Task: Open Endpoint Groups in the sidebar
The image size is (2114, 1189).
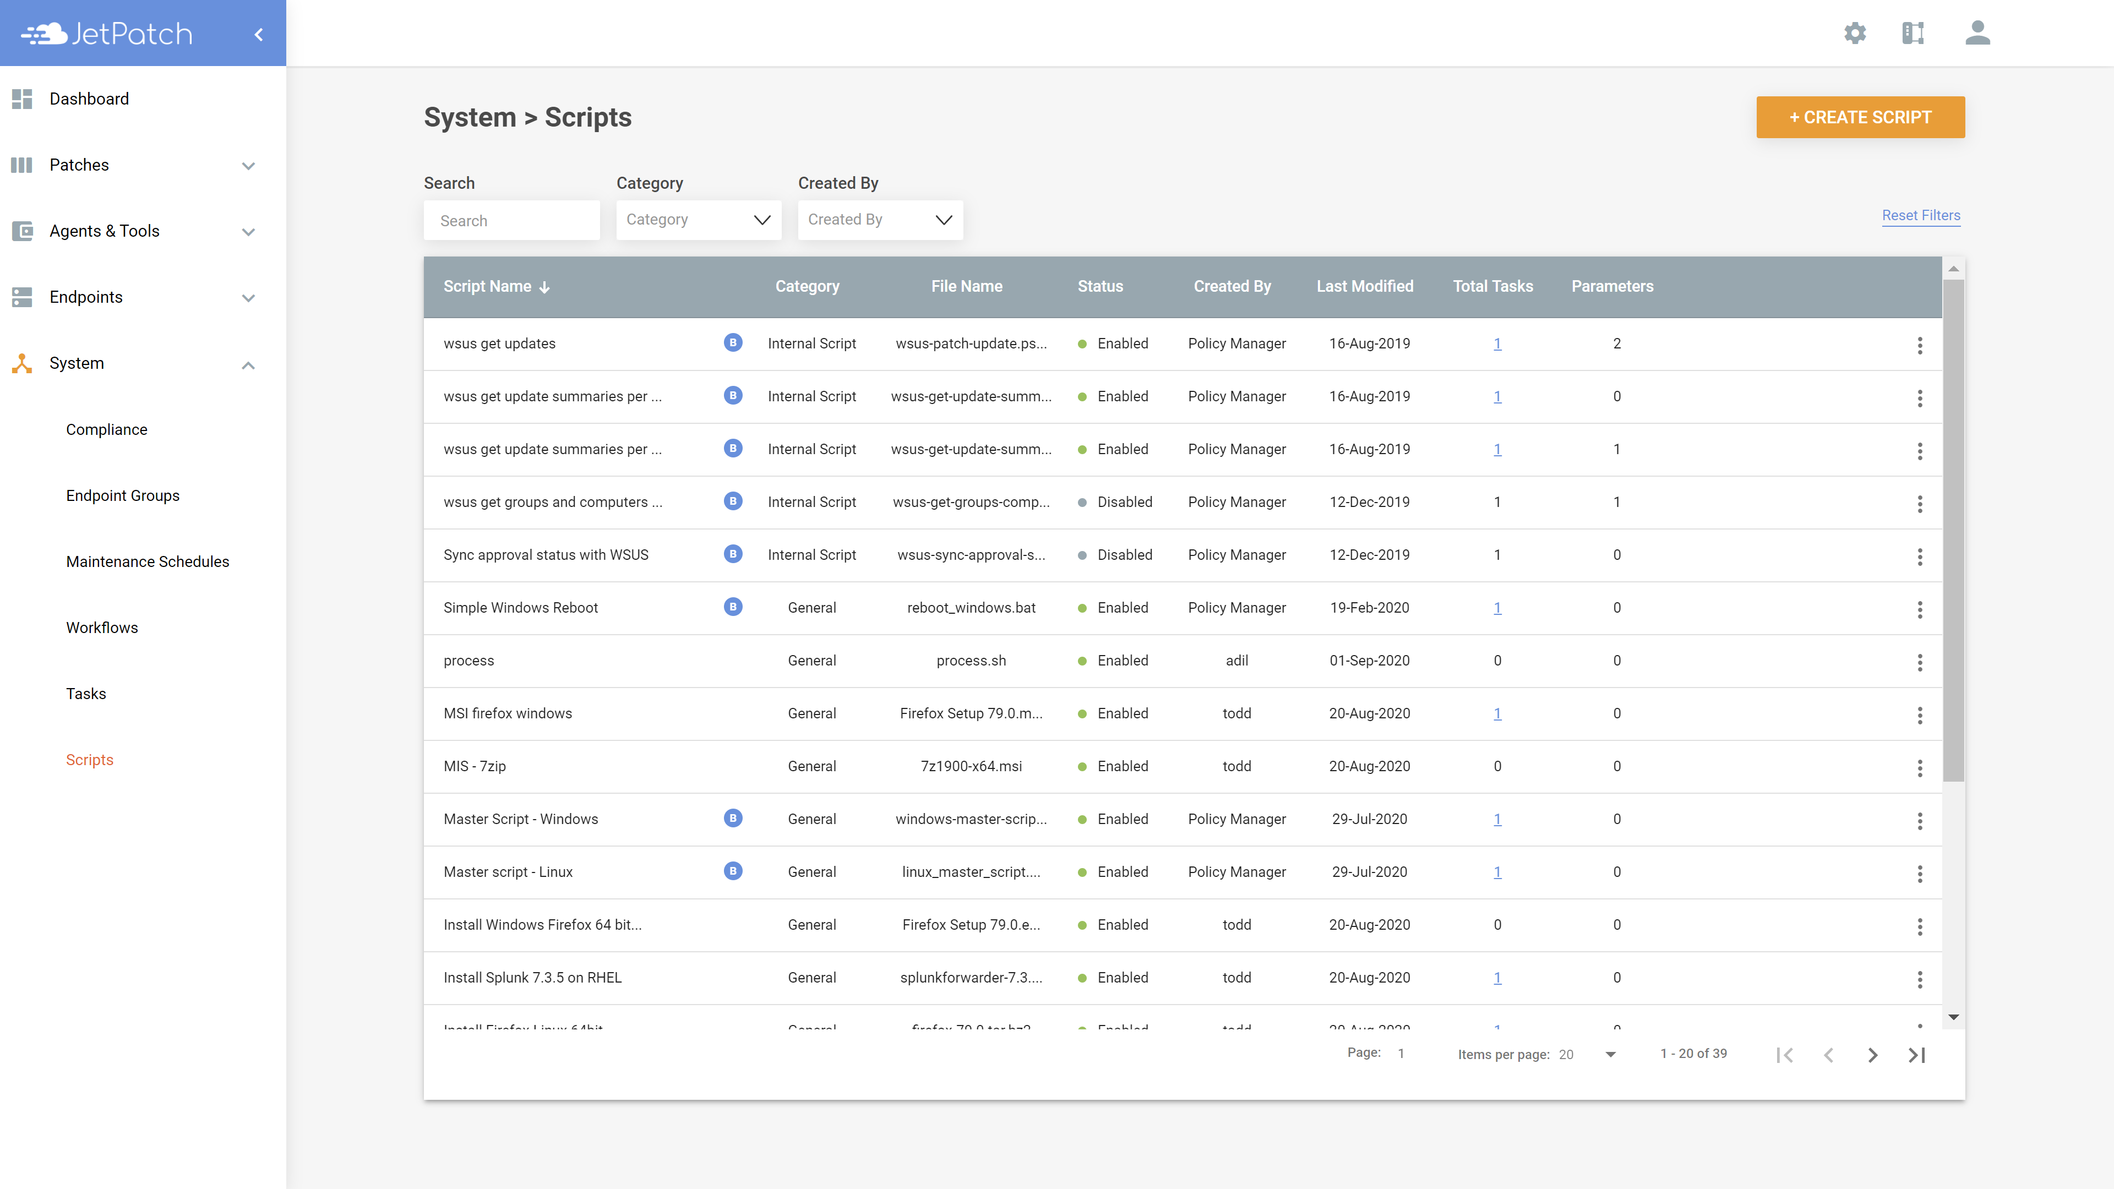Action: click(122, 495)
